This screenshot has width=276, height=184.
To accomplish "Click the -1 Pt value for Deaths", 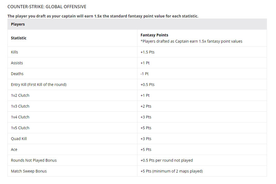I will 145,74.
